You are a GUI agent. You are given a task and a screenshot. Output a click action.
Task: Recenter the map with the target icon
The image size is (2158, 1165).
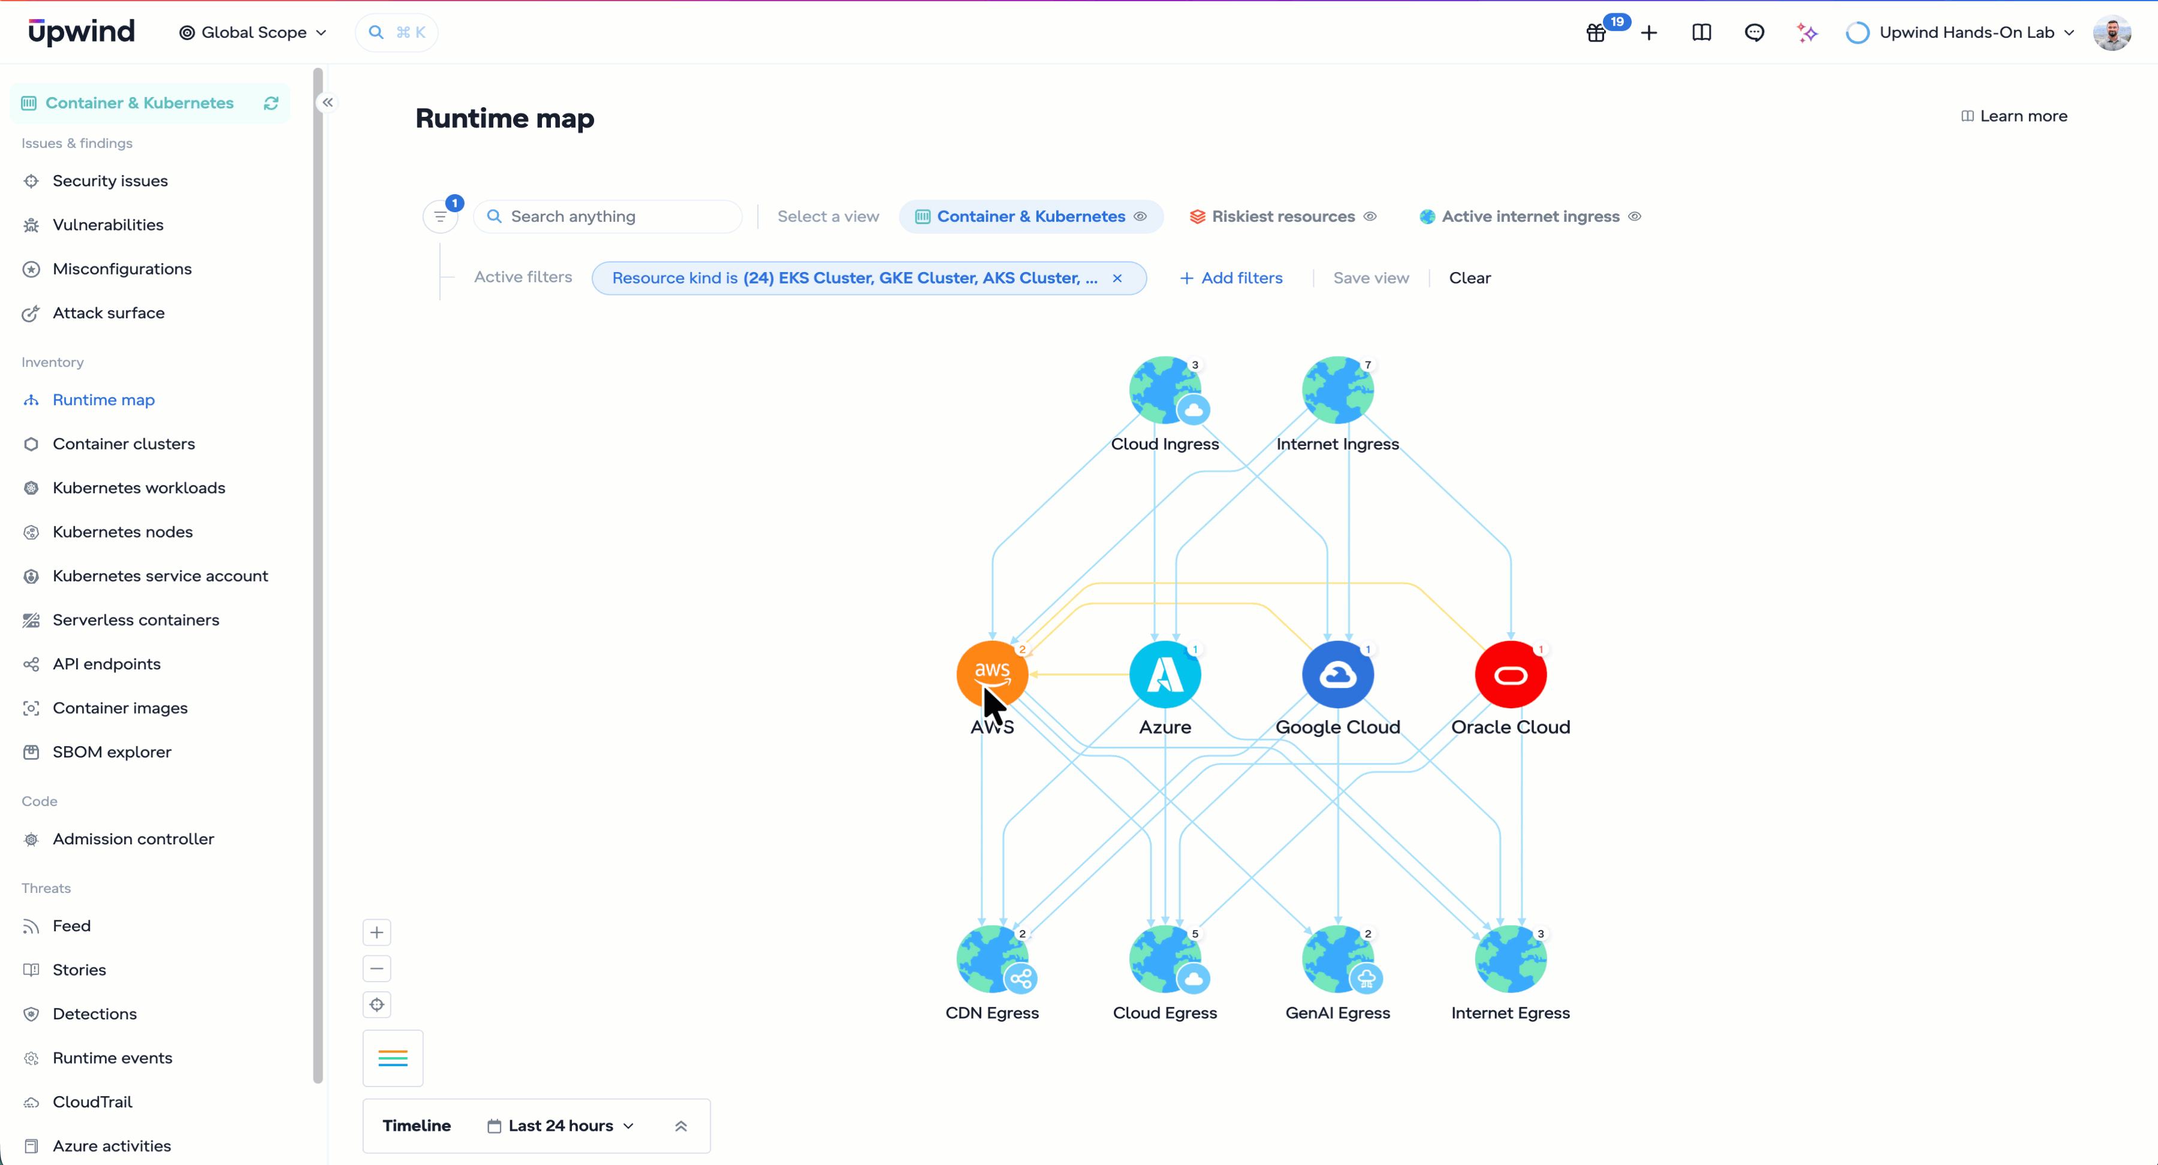[377, 1004]
